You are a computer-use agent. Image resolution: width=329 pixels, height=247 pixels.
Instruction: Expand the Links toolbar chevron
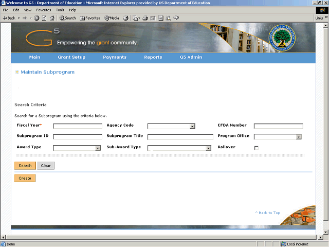(326, 17)
